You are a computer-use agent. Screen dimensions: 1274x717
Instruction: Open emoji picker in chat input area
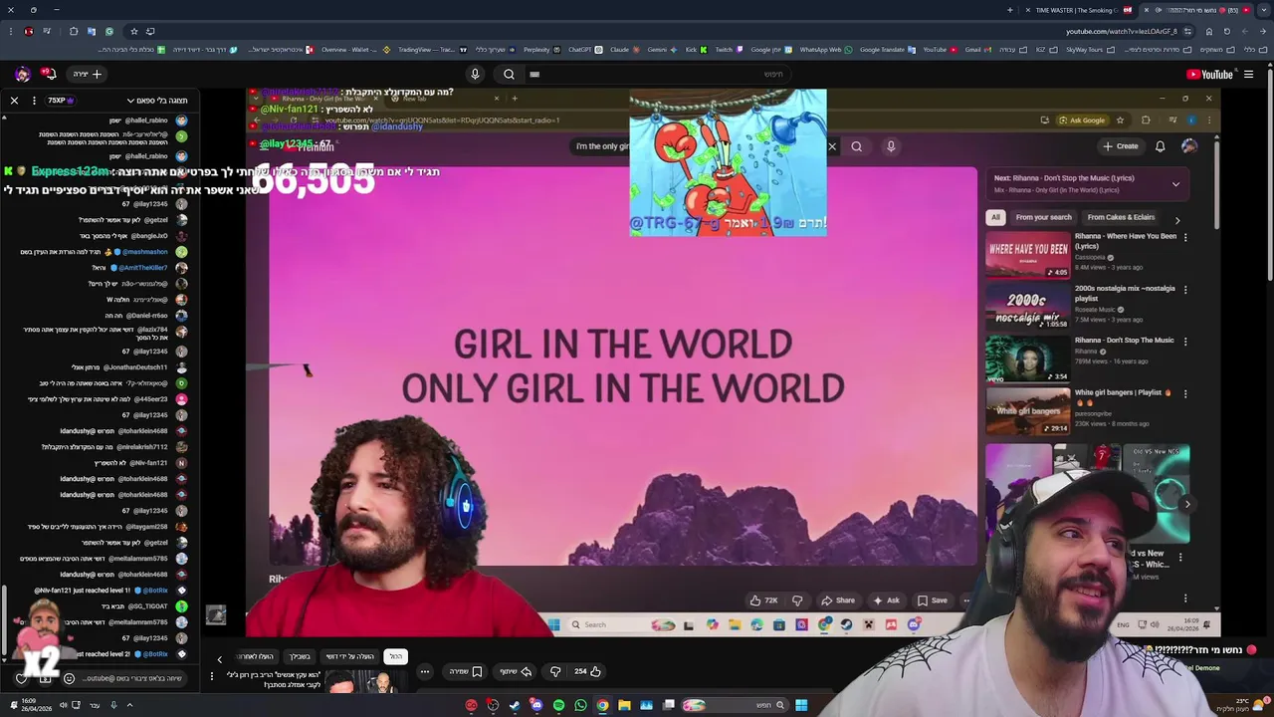(x=69, y=678)
